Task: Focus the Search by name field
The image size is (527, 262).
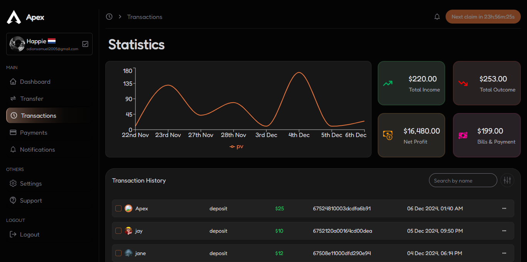Action: pyautogui.click(x=463, y=180)
